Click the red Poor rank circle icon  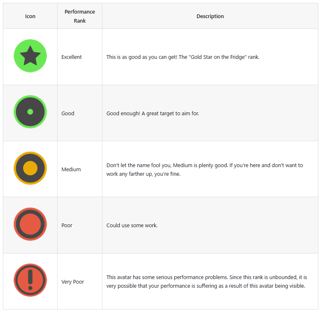pyautogui.click(x=30, y=224)
